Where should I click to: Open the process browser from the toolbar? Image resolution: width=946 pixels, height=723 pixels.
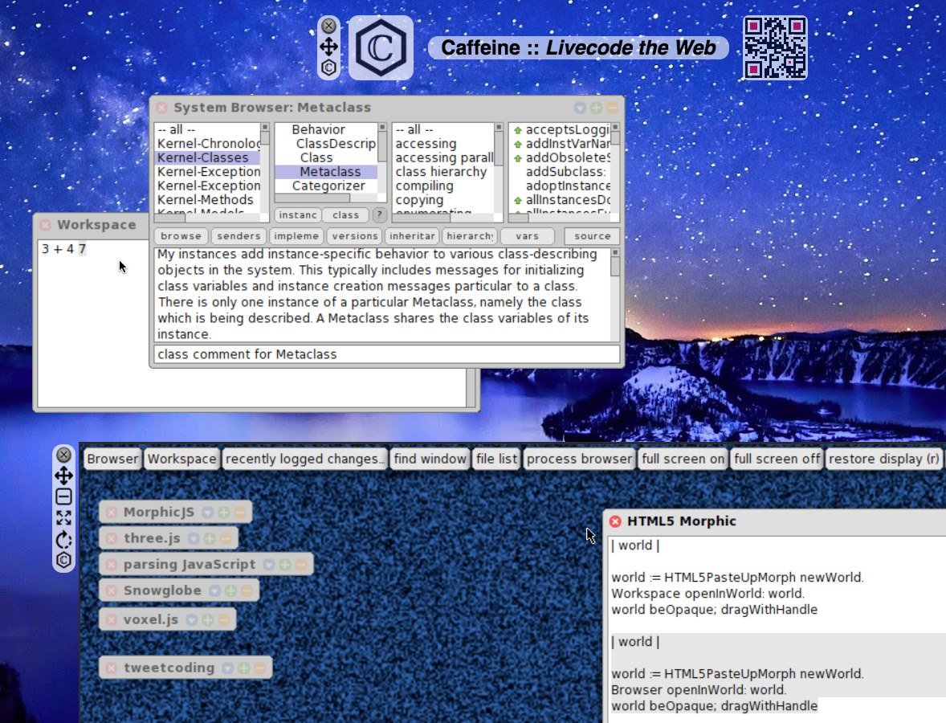pyautogui.click(x=580, y=459)
